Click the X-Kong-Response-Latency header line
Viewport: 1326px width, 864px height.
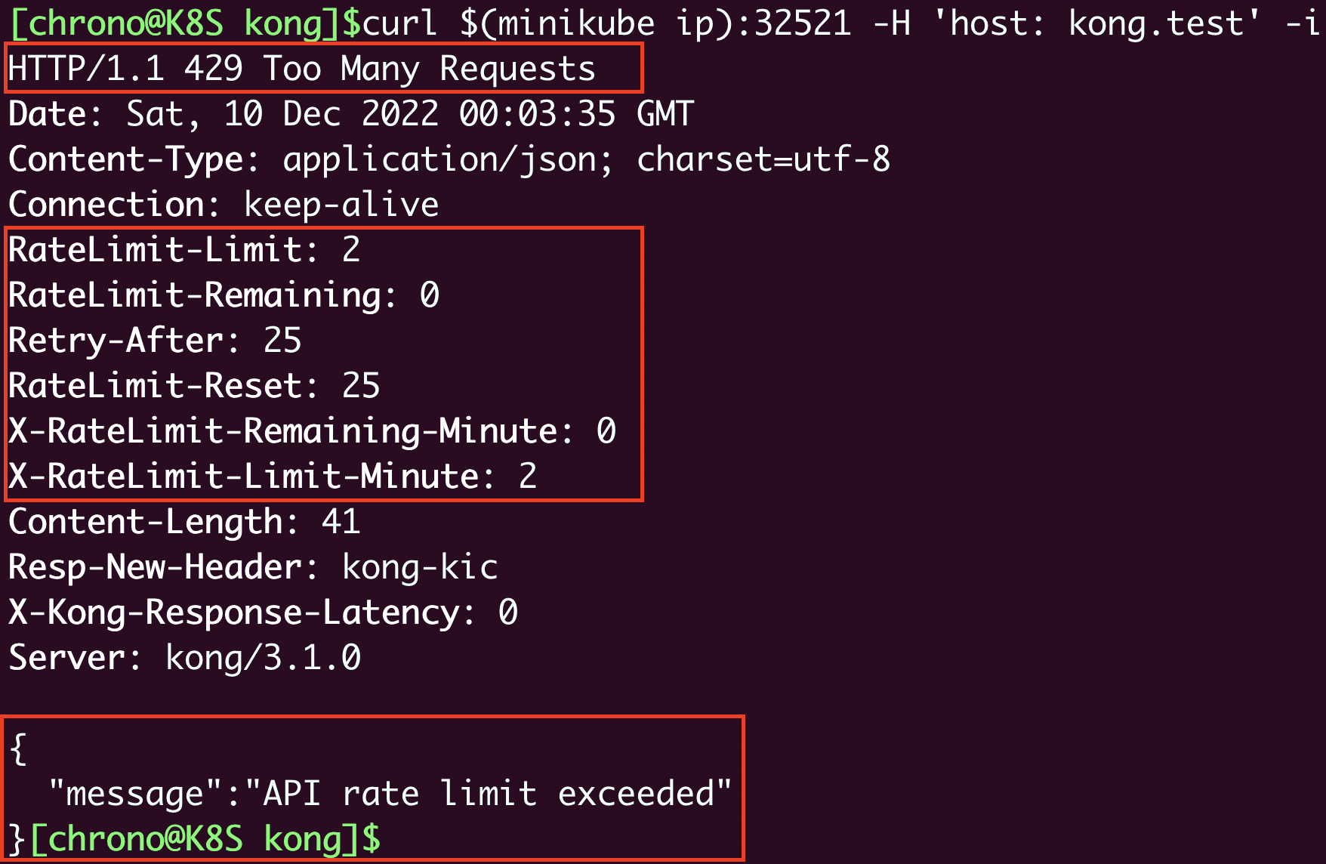(x=263, y=613)
